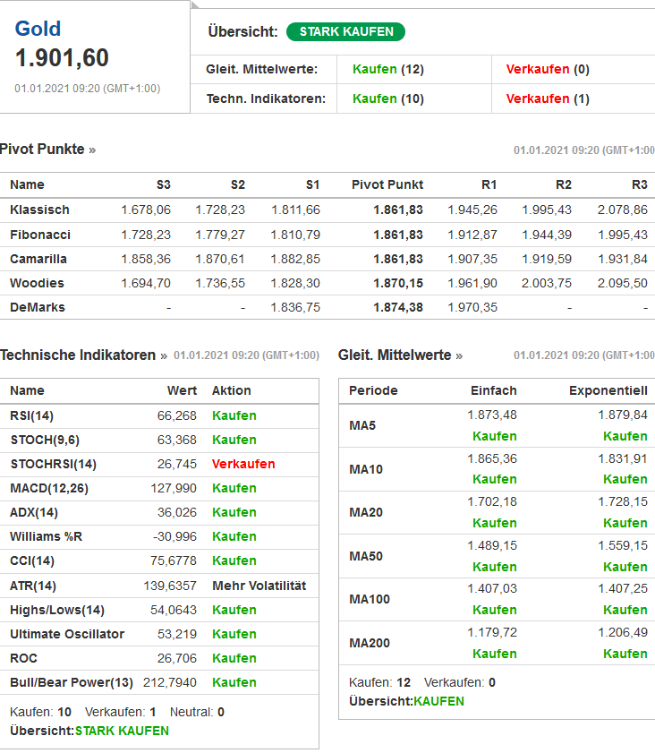This screenshot has height=753, width=655.
Task: Click the Gold title link
Action: coord(38,28)
